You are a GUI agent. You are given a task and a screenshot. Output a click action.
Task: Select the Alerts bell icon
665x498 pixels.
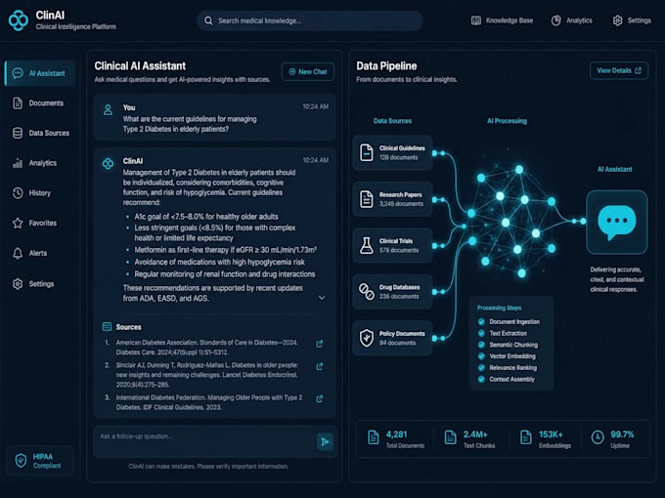18,253
